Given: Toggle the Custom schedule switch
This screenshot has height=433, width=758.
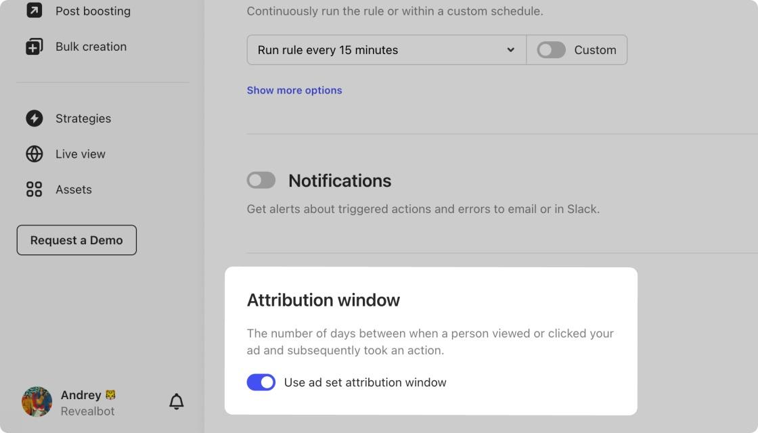Looking at the screenshot, I should click(551, 50).
